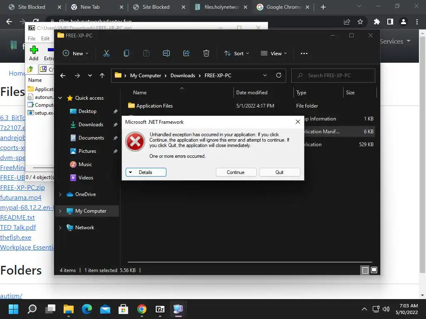Open the Sort dropdown
The width and height of the screenshot is (426, 319).
pos(236,54)
